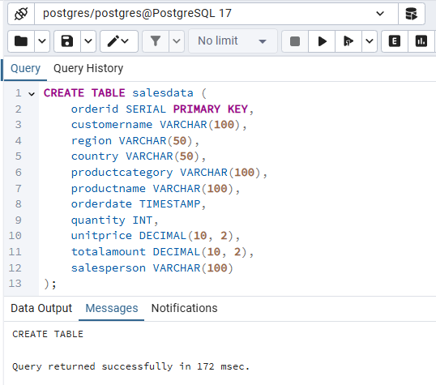Viewport: 436px width, 385px height.
Task: Expand the edit options arrow
Action: coord(125,41)
